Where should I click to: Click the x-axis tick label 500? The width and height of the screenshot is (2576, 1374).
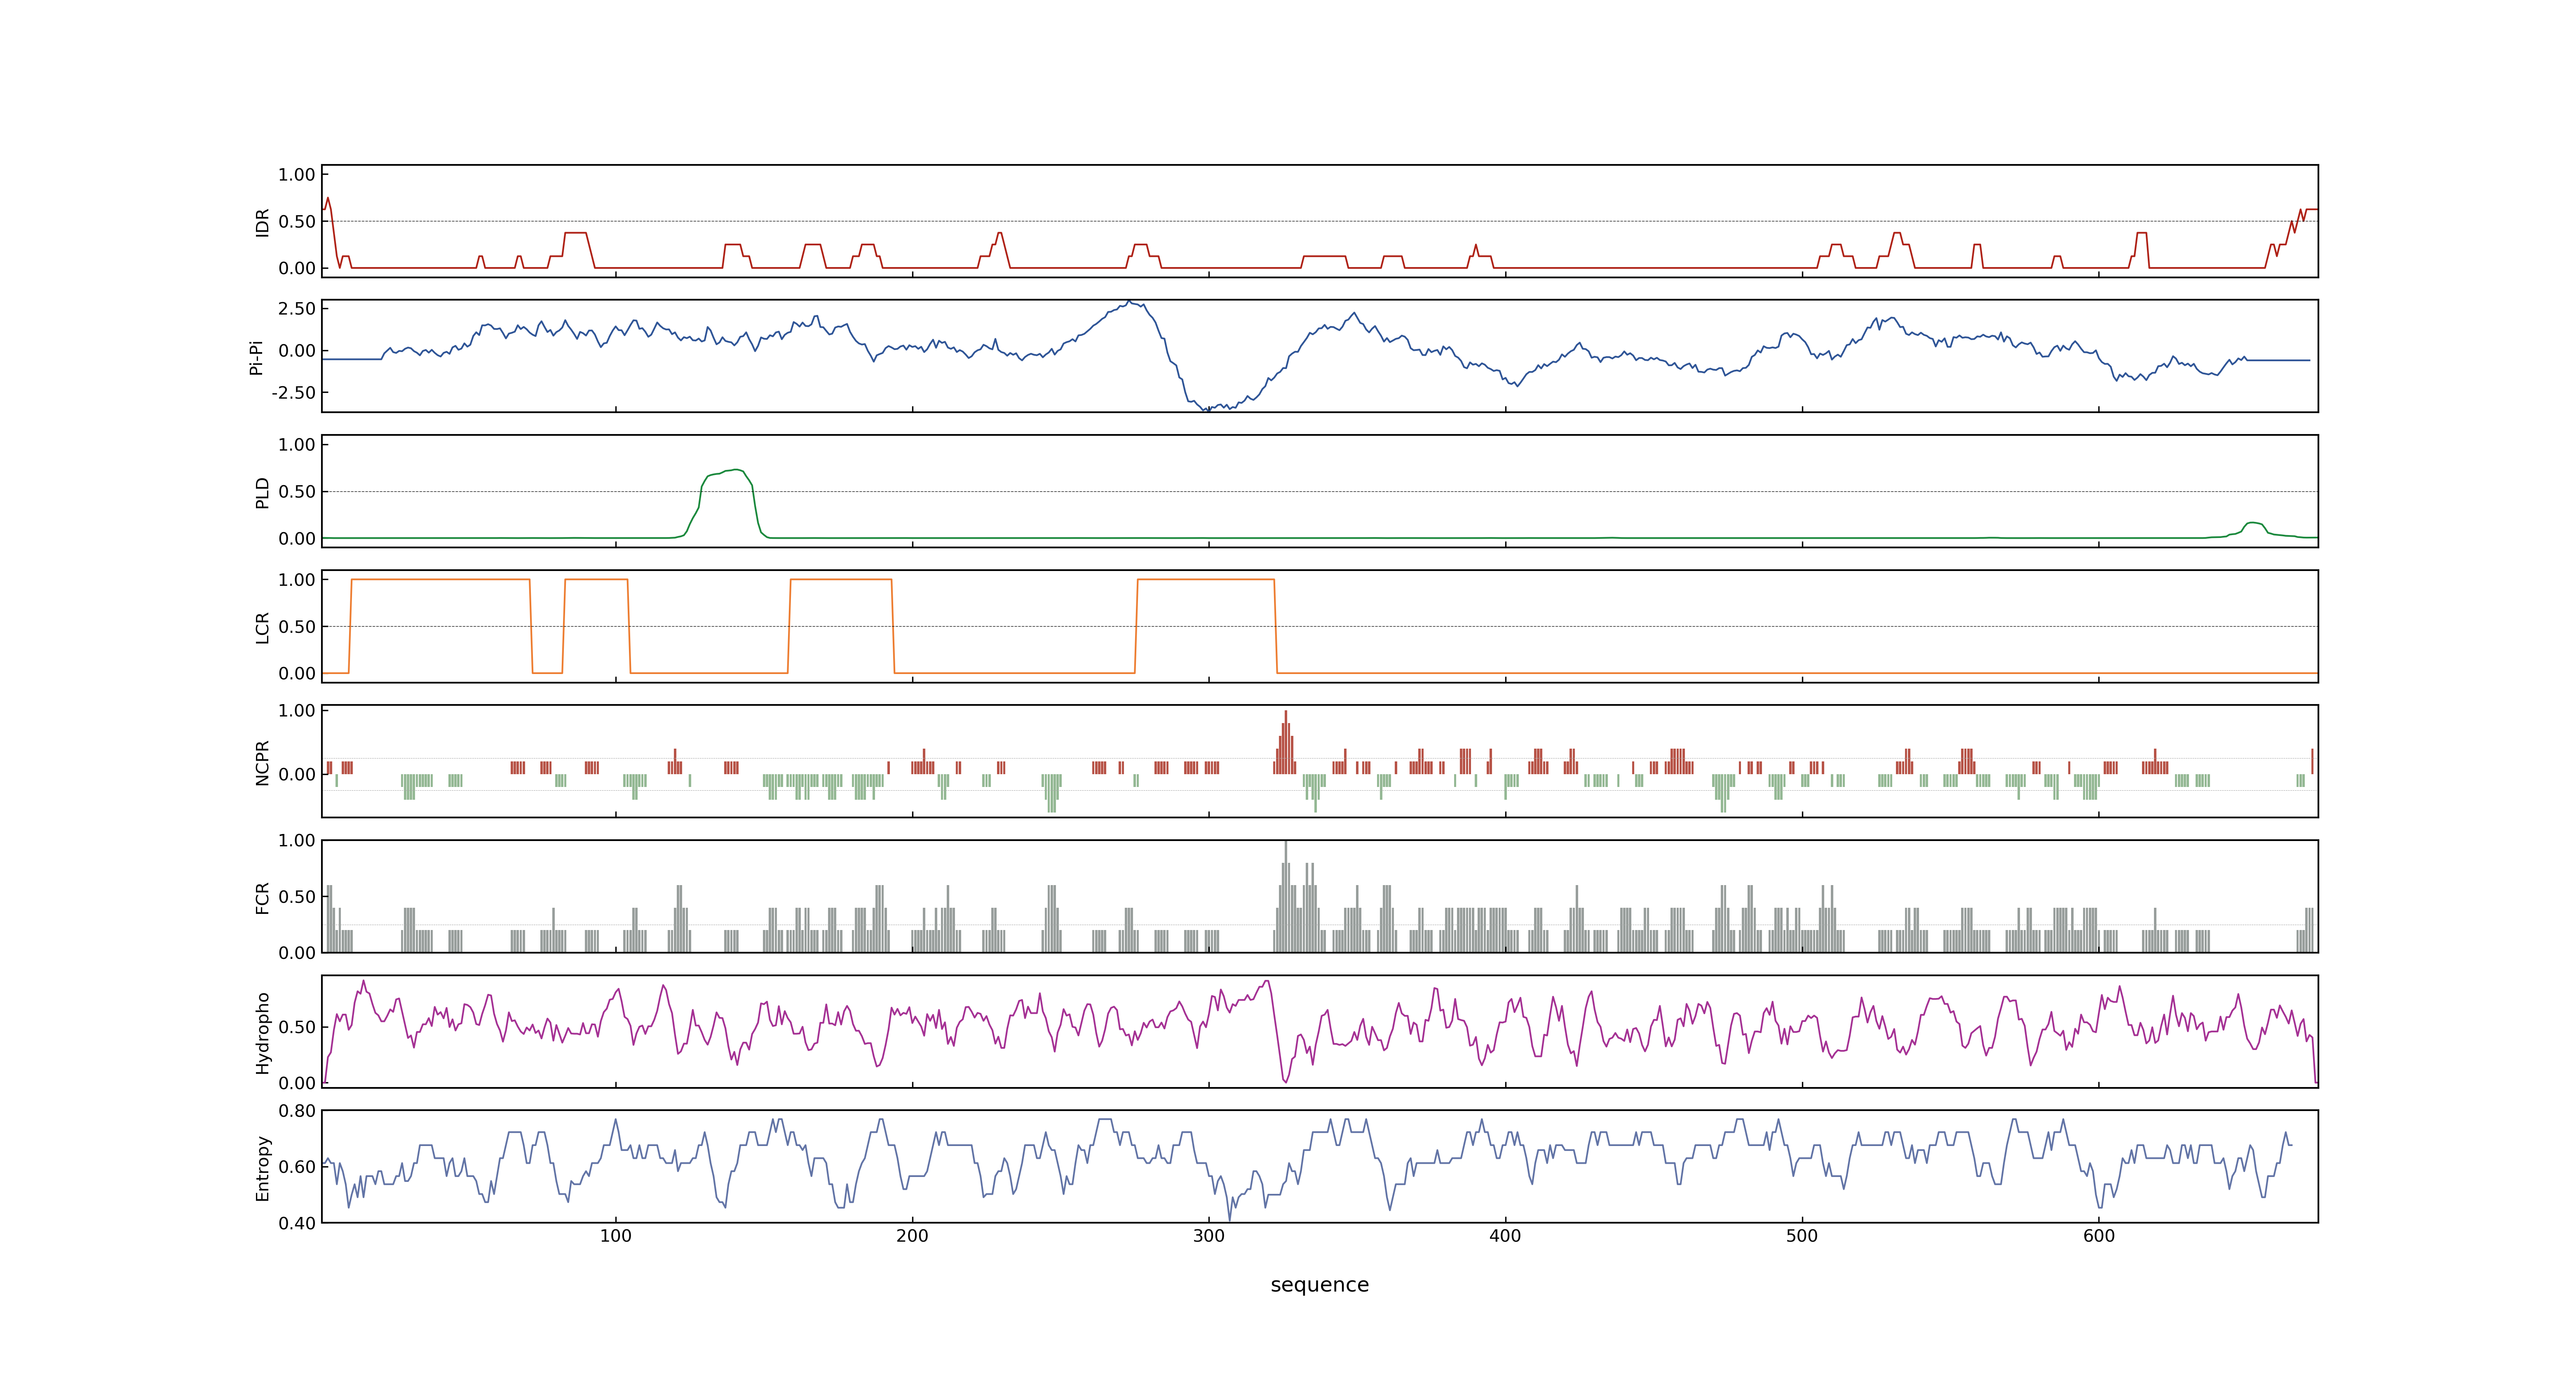tap(1802, 1236)
